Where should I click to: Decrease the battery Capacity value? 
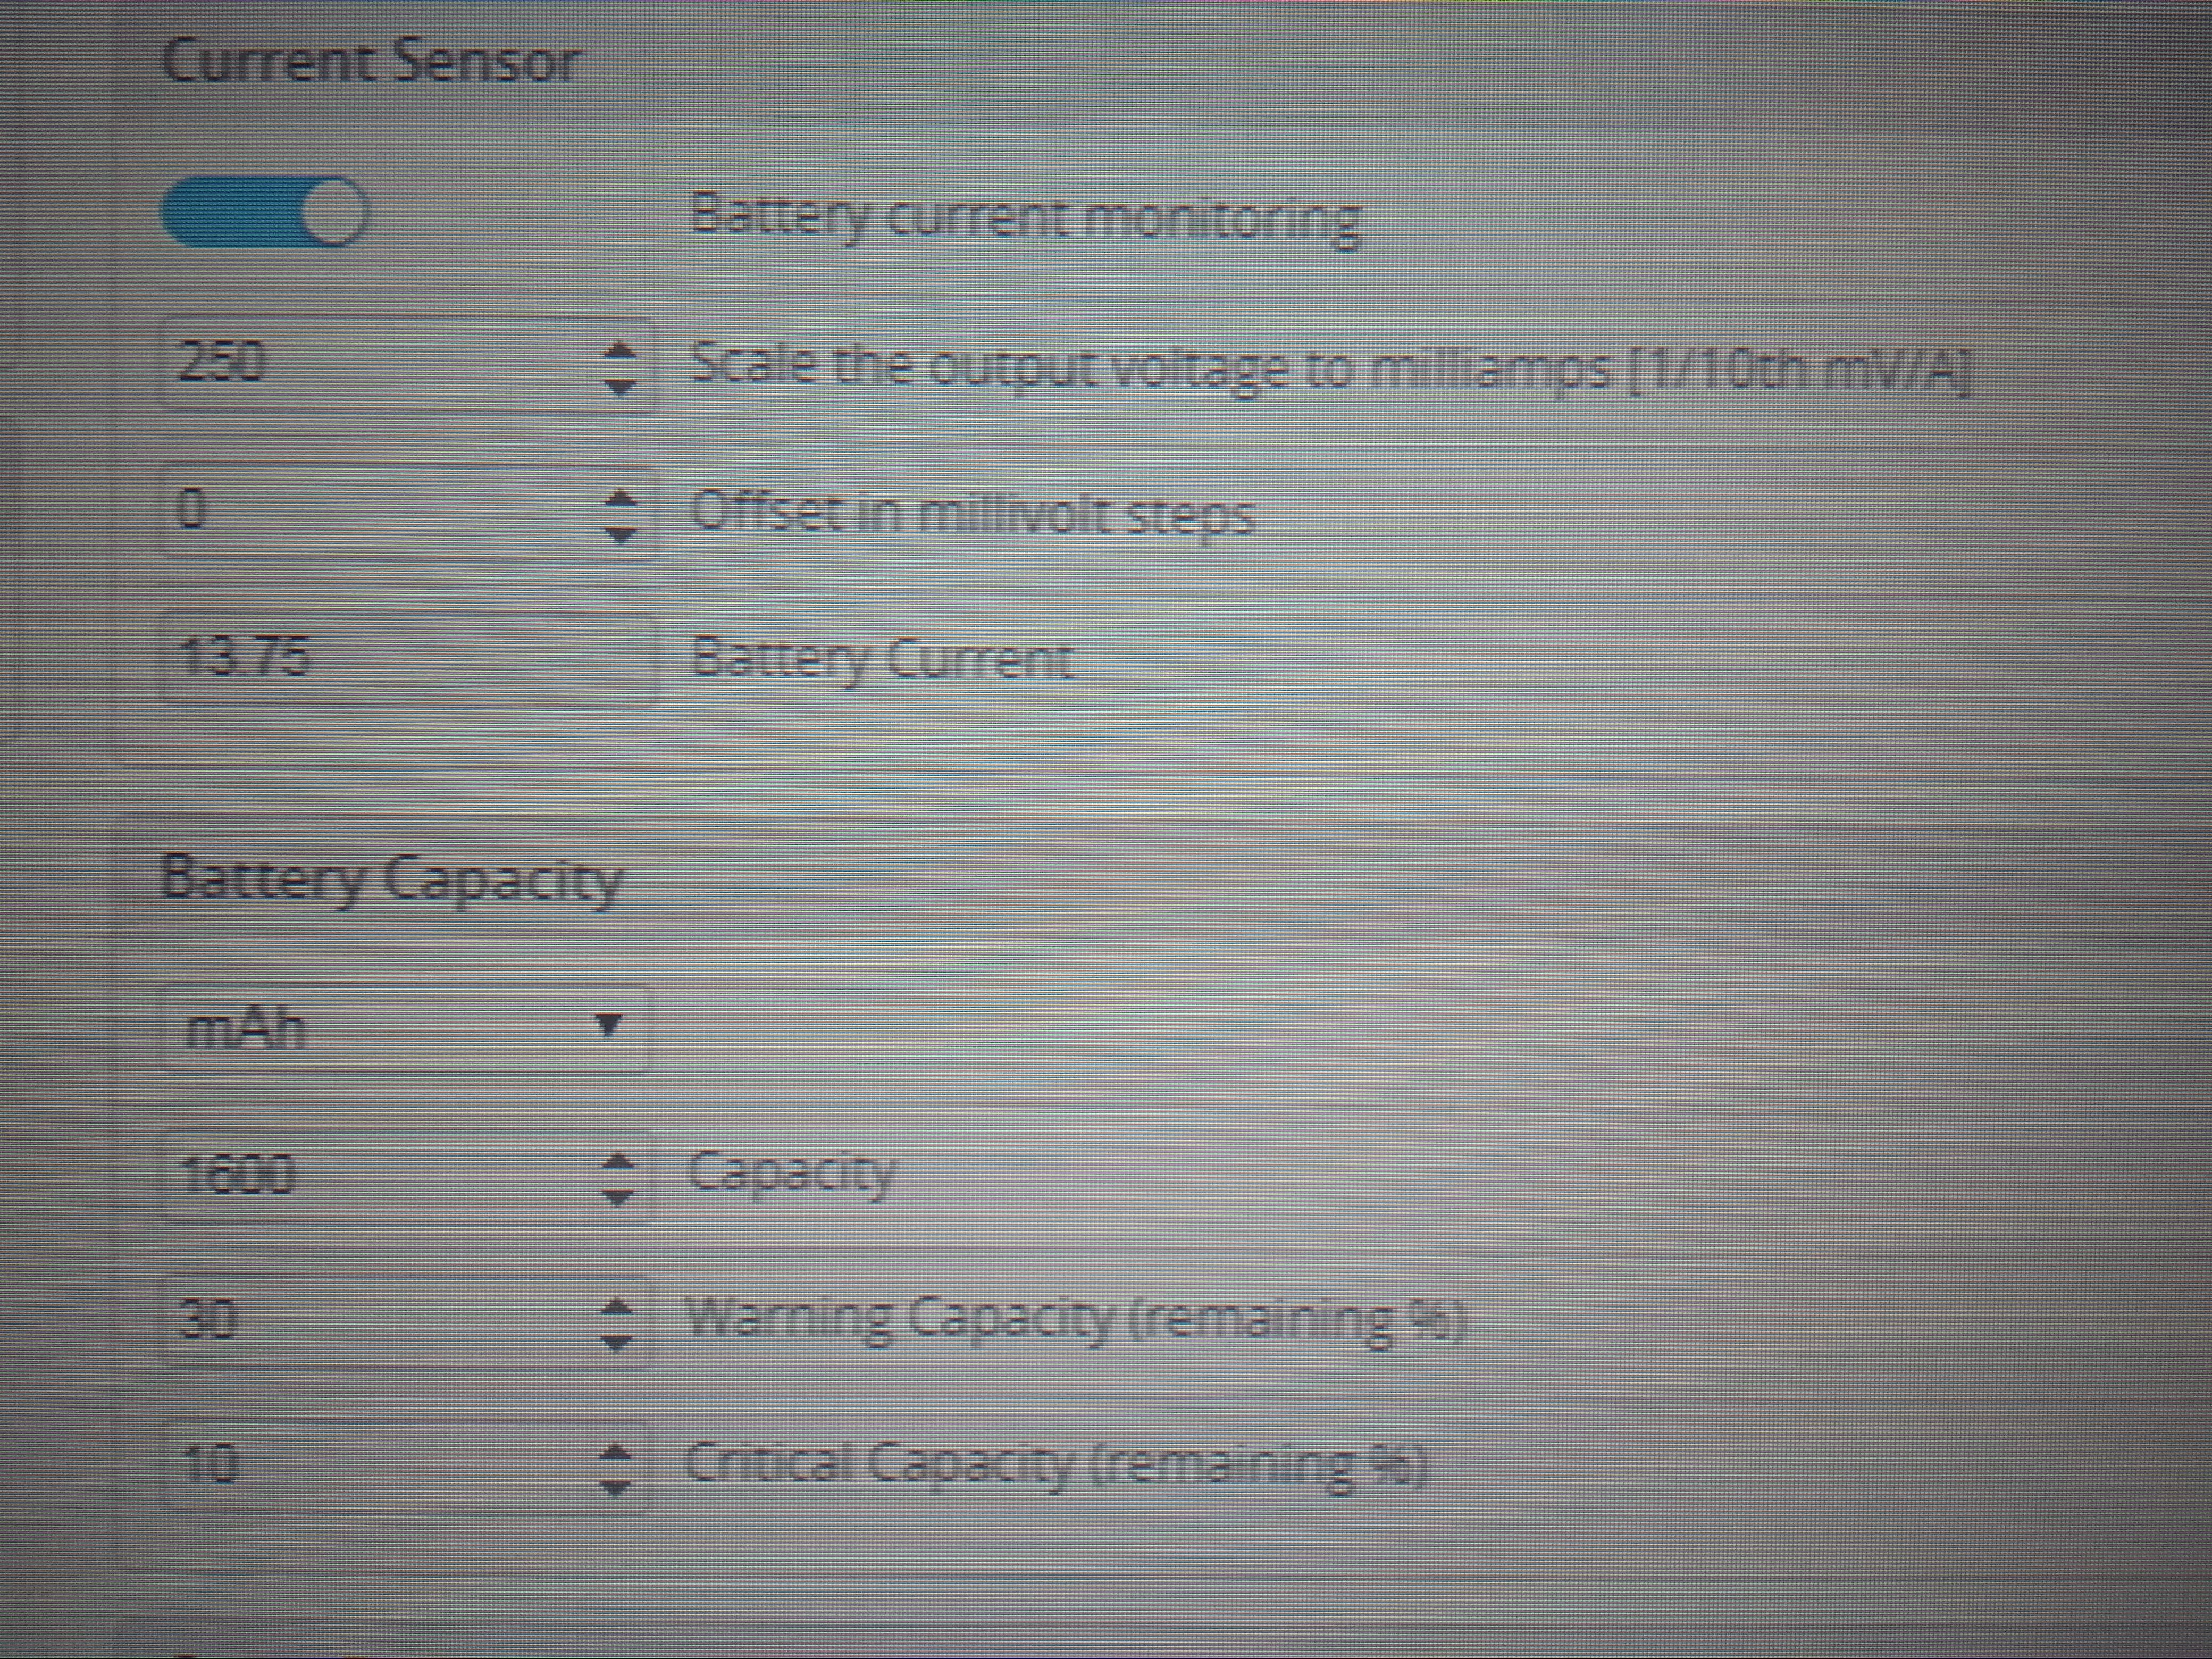(x=617, y=1196)
